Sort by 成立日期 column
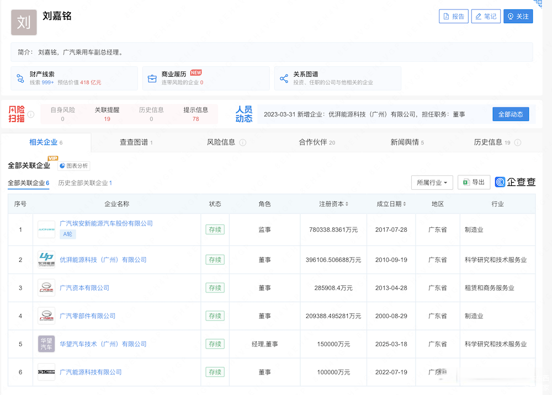The image size is (552, 395). (x=391, y=204)
